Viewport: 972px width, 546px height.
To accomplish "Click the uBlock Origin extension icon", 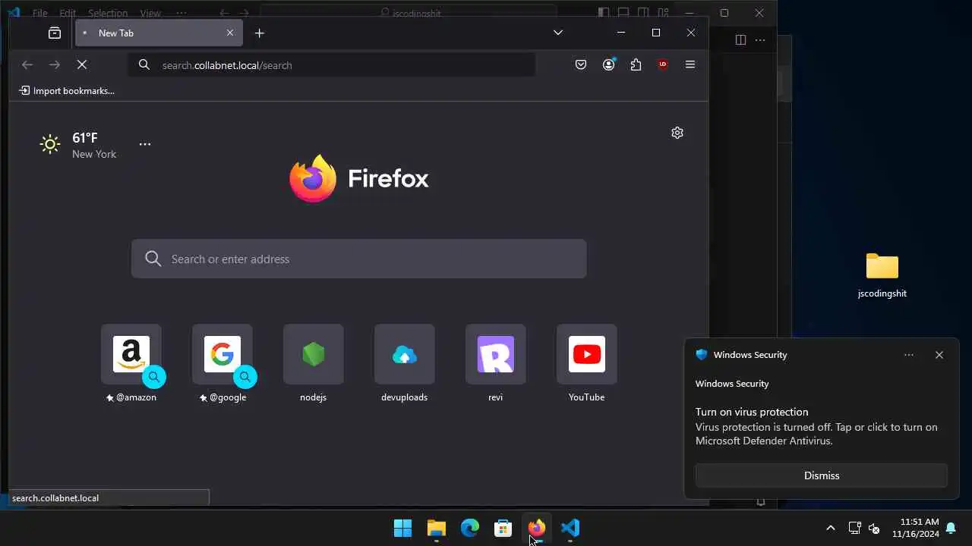I will [x=663, y=64].
